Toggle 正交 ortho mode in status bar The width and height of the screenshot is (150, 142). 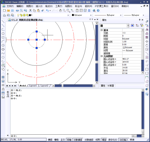click(63, 140)
